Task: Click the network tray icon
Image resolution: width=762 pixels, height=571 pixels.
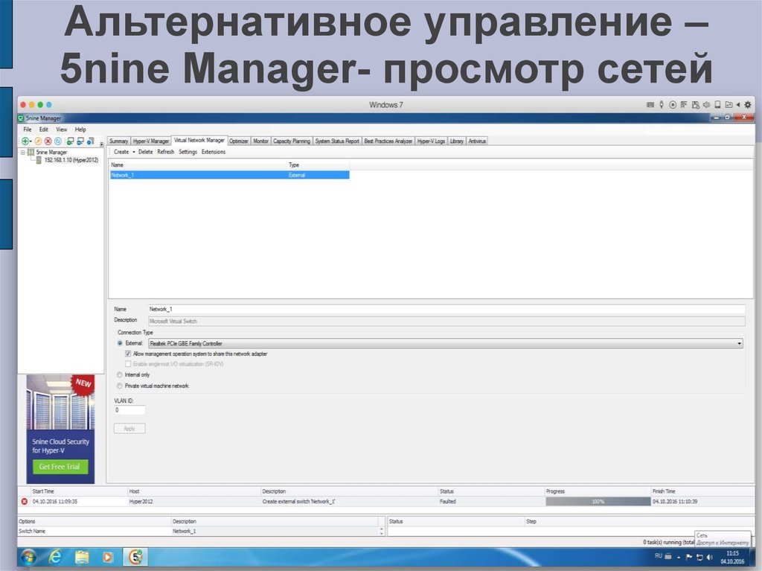Action: coord(699,558)
